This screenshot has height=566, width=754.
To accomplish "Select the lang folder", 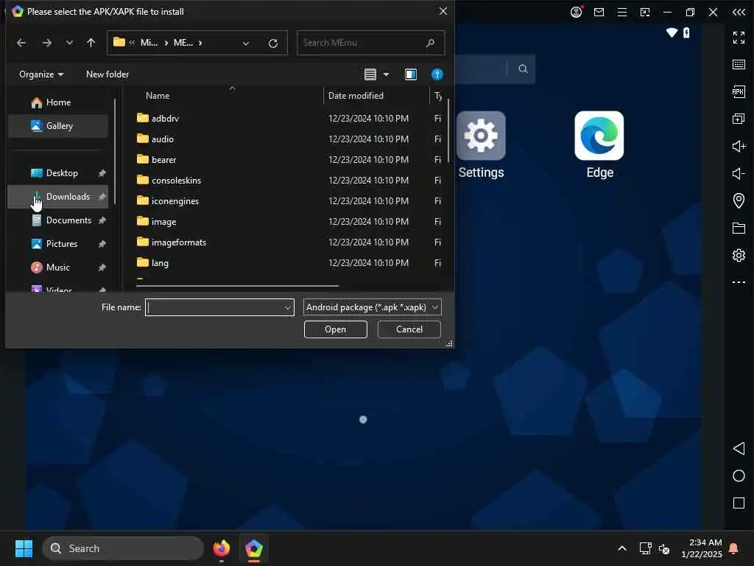I will click(x=289, y=263).
